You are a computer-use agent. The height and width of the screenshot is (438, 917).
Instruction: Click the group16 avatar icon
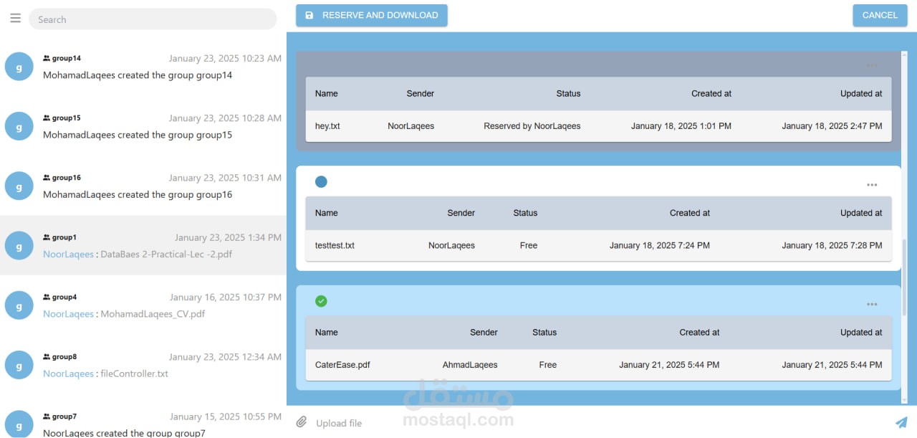pyautogui.click(x=19, y=186)
